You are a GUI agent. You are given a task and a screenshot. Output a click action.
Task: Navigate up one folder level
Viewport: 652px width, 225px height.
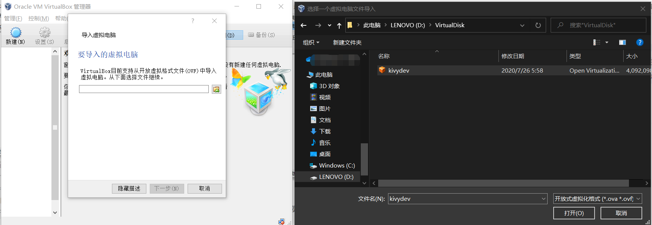[x=339, y=25]
